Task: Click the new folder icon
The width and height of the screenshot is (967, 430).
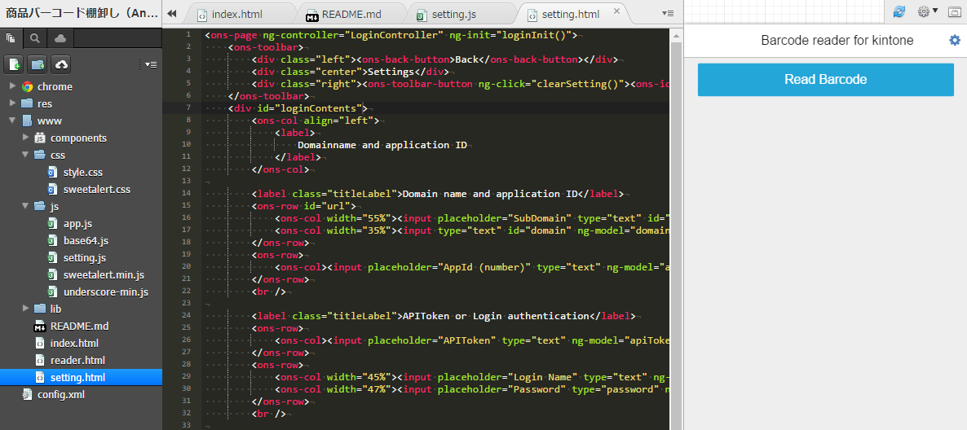Action: [x=37, y=64]
